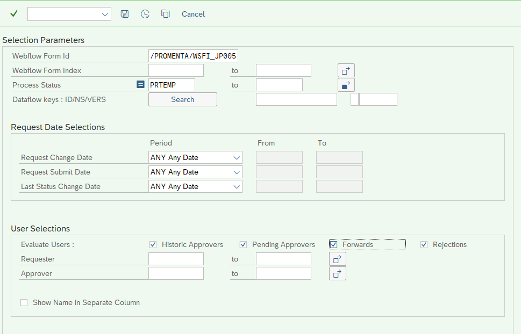Open multiple selection for Process Status

[346, 85]
